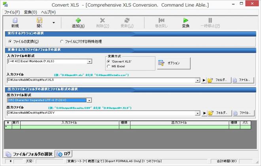Click the Convert XLS app icon in title bar
This screenshot has height=166, width=261.
pos(6,4)
